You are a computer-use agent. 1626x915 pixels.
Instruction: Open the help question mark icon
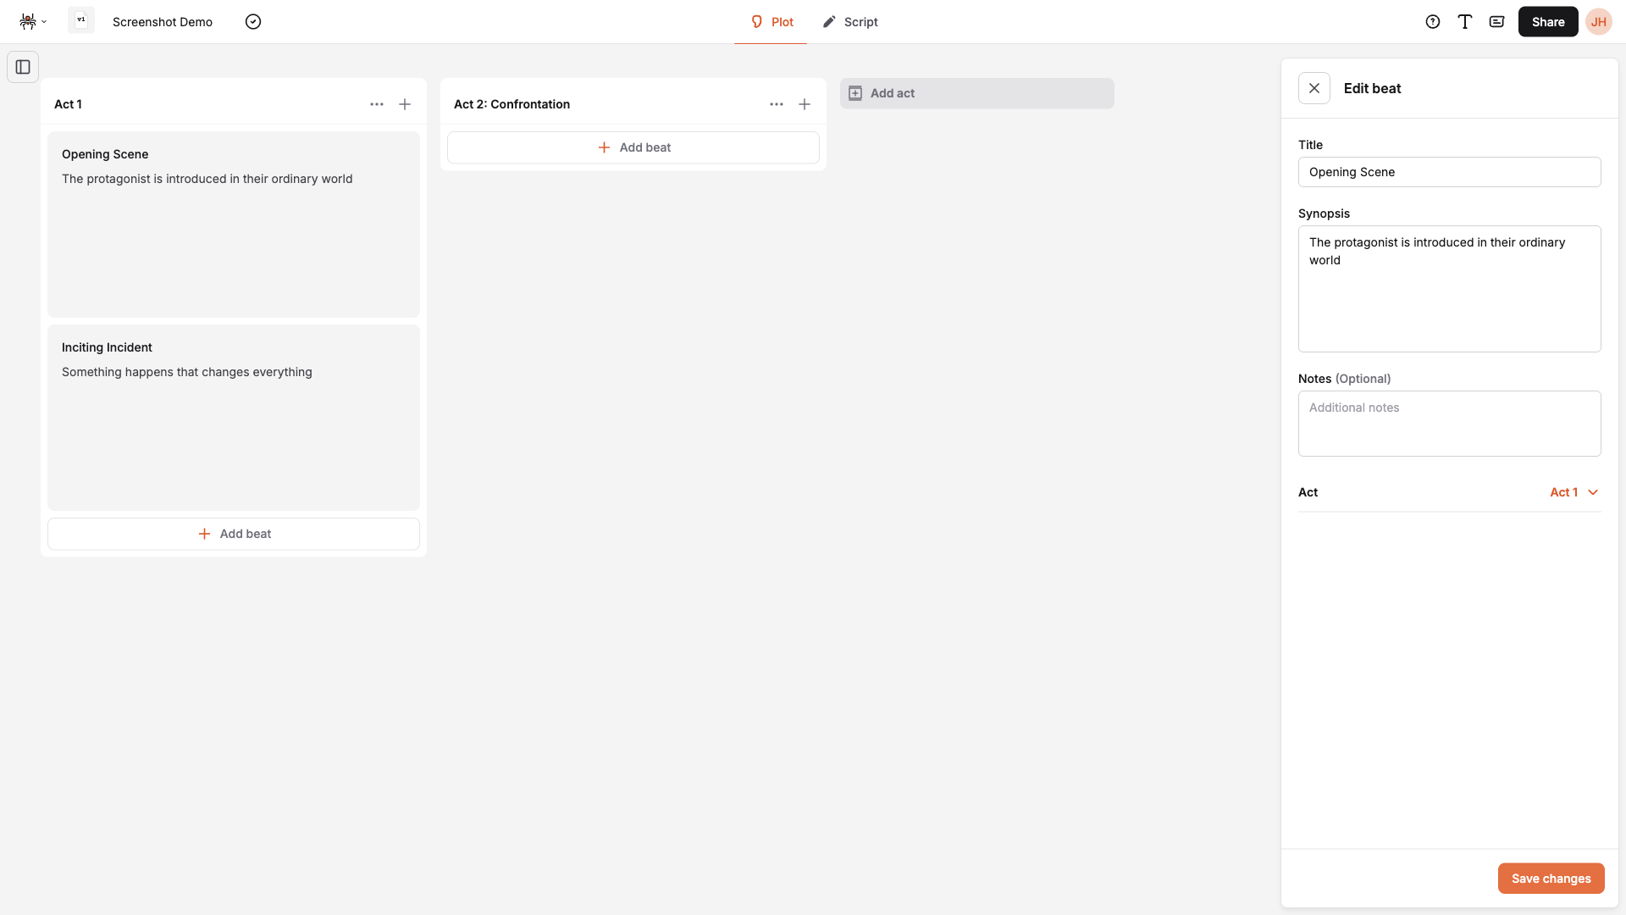1432,21
